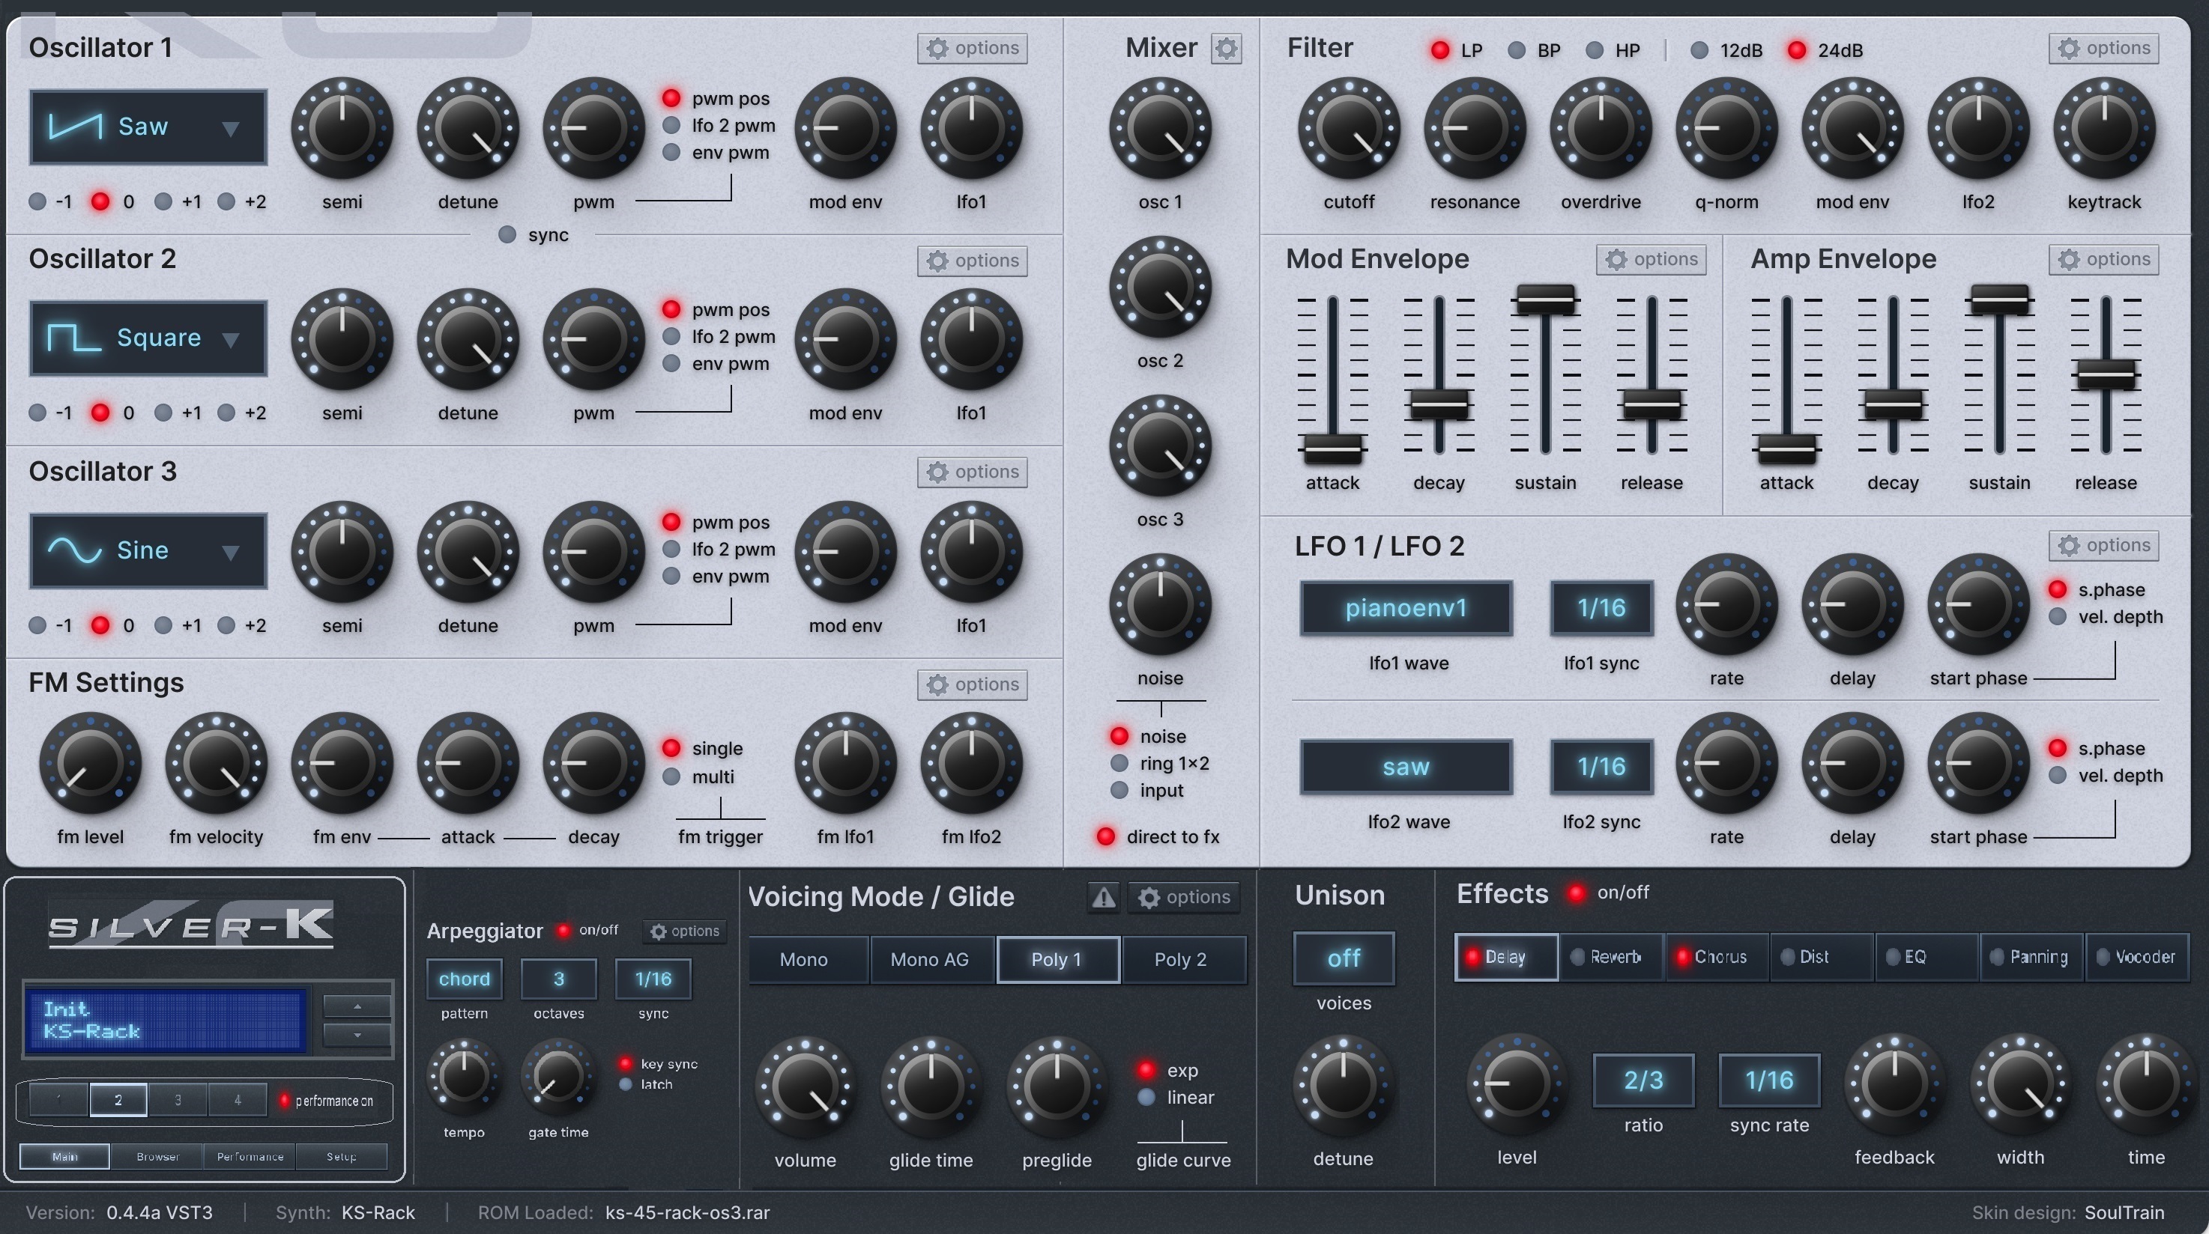
Task: Click the preset down arrow button
Action: (x=357, y=1035)
